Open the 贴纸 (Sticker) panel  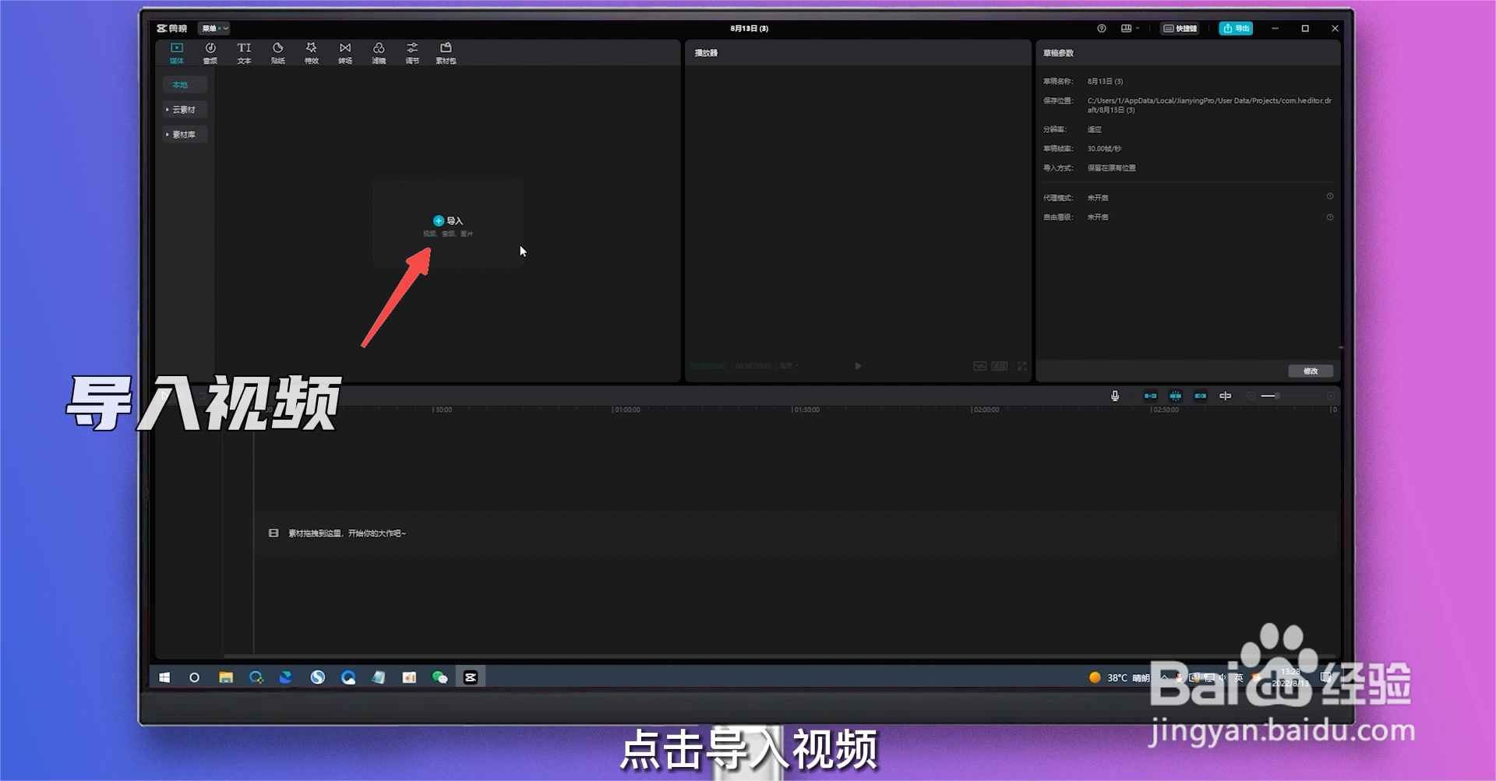[277, 52]
